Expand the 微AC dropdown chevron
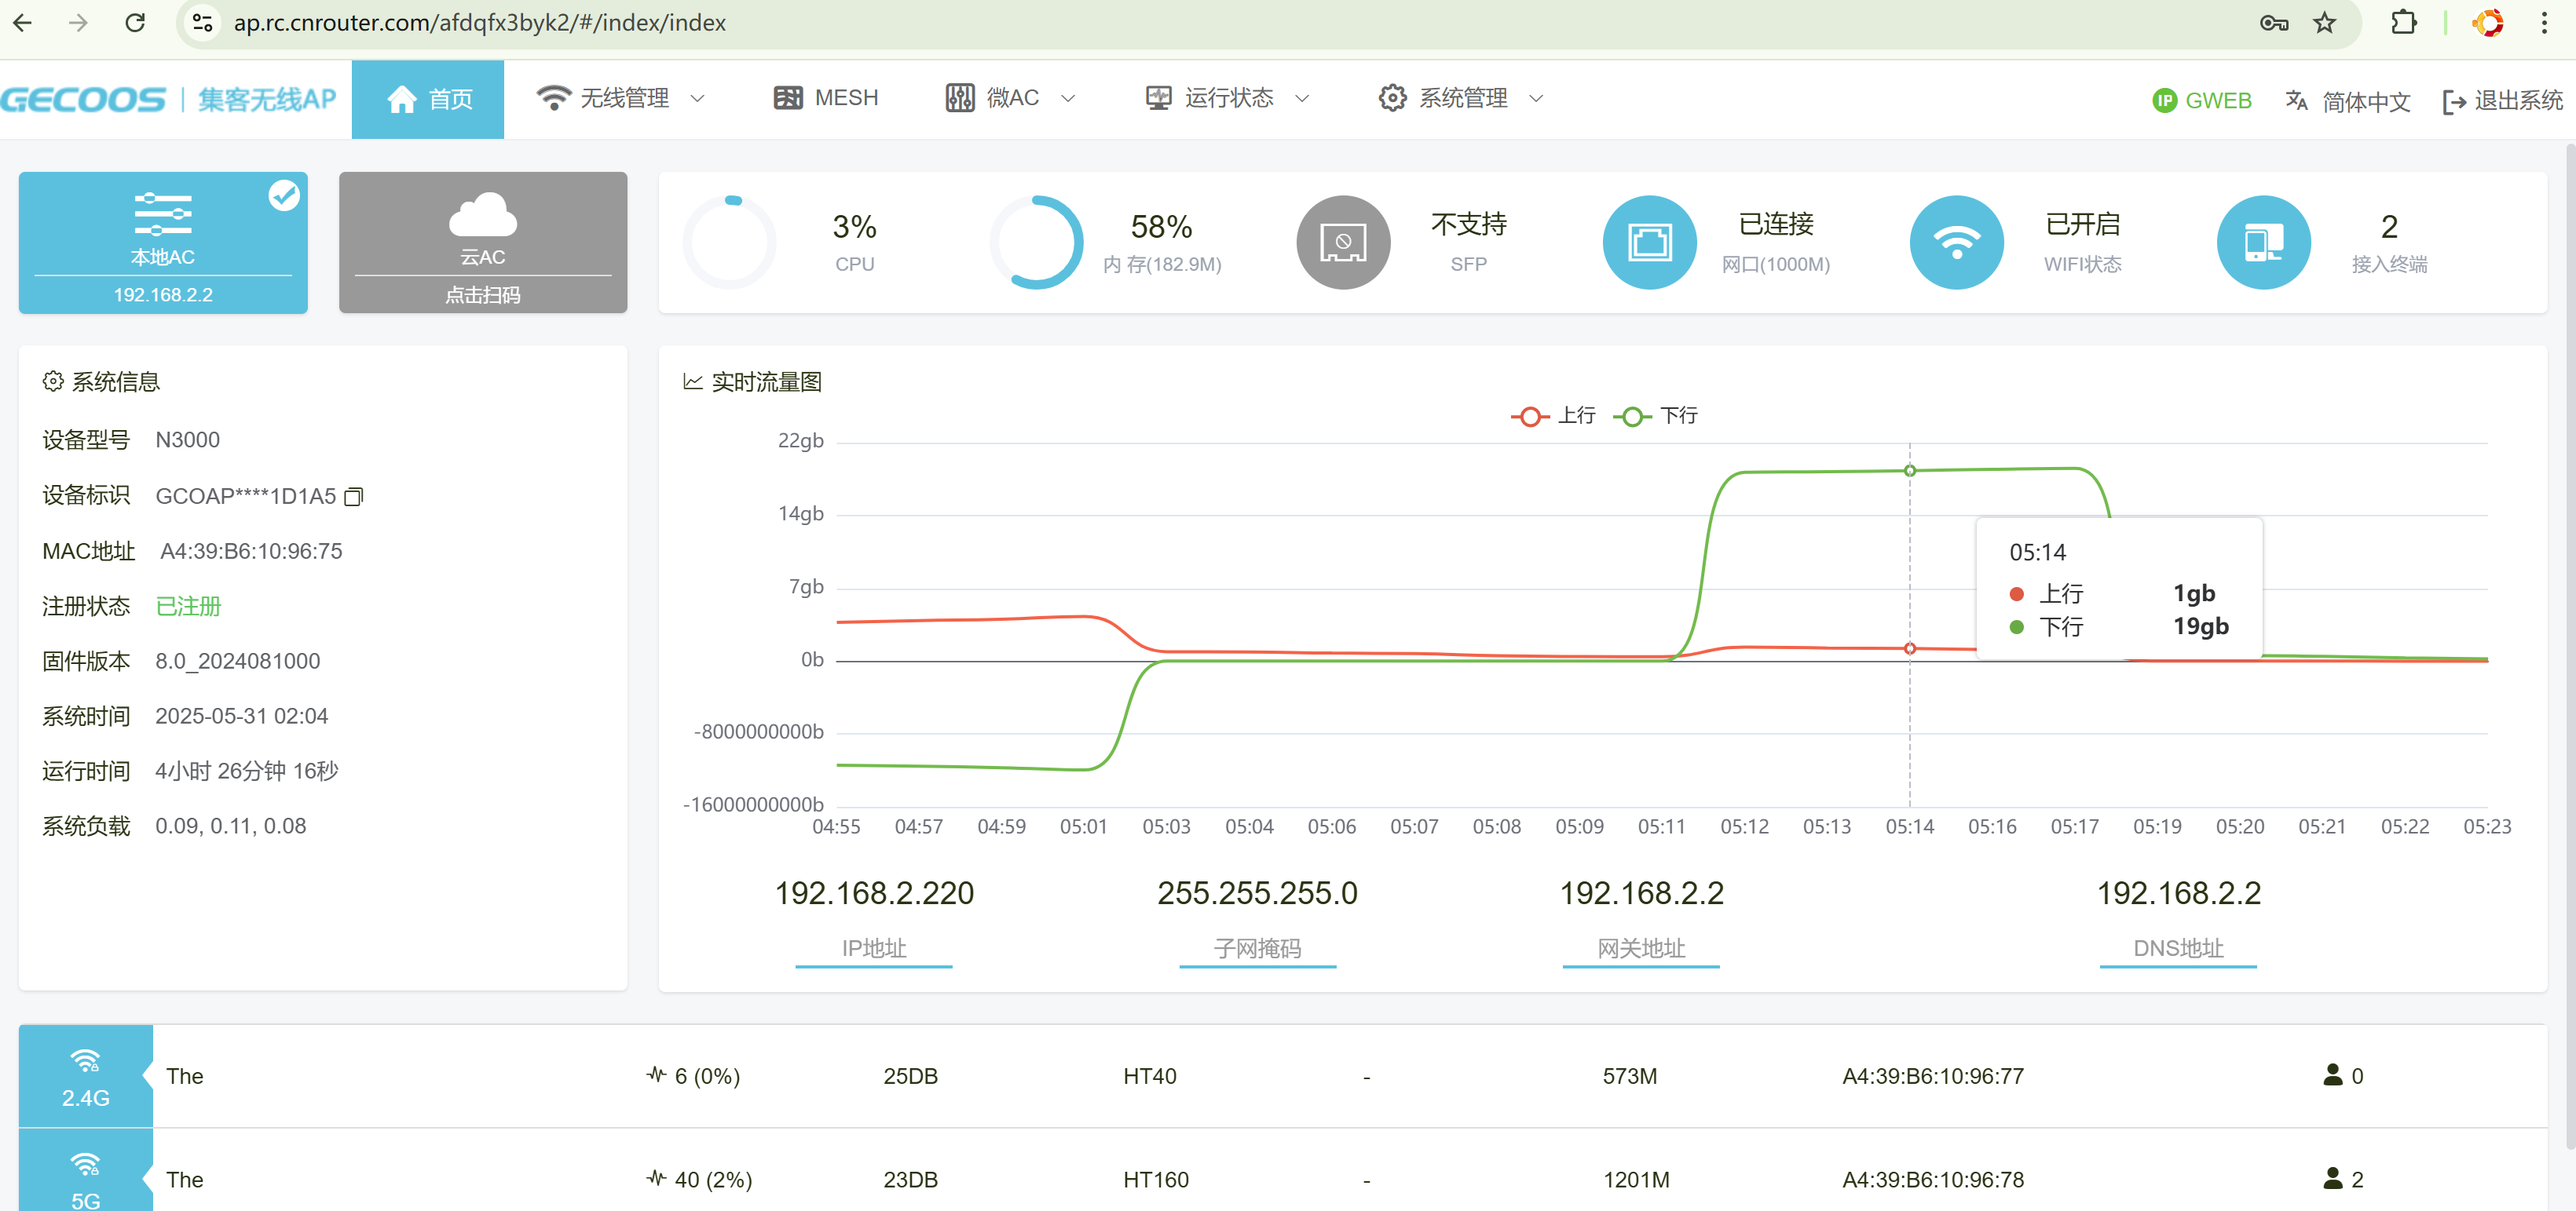Image resolution: width=2576 pixels, height=1211 pixels. click(1068, 98)
